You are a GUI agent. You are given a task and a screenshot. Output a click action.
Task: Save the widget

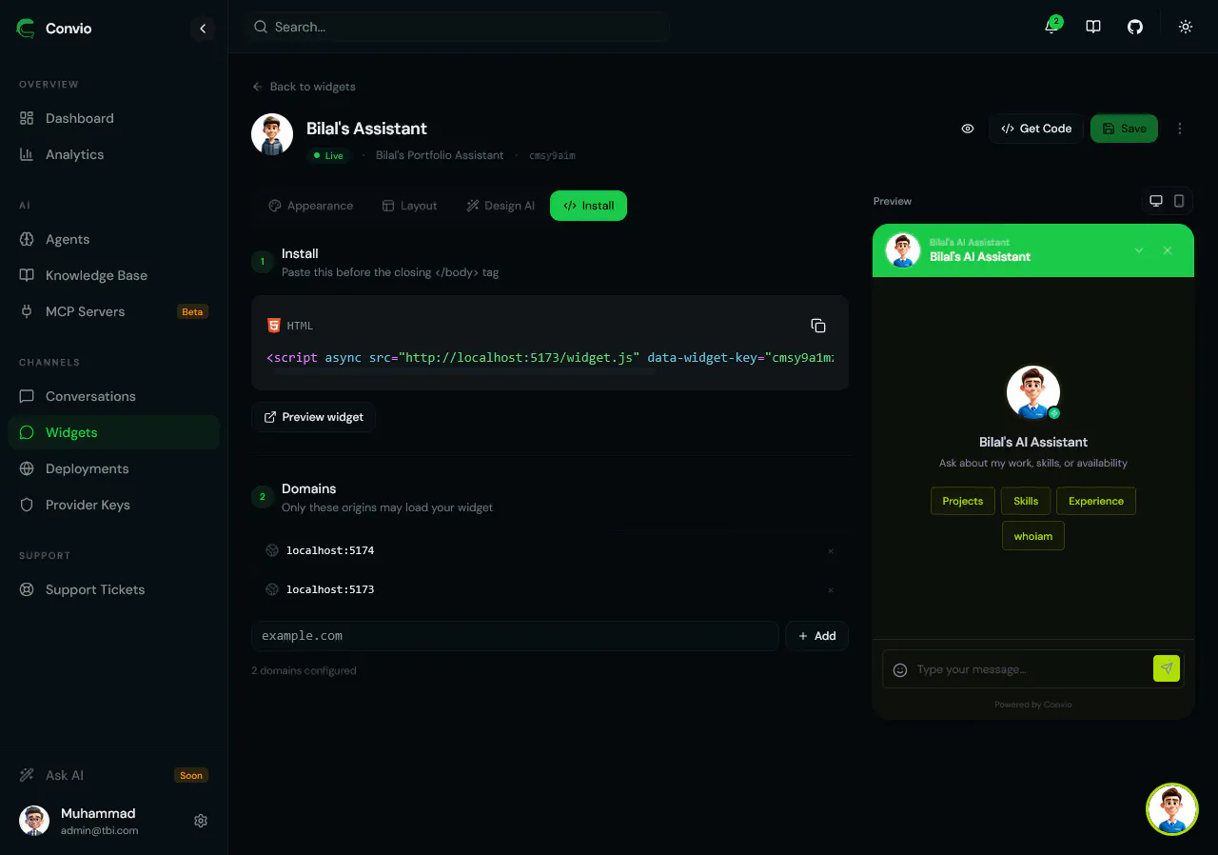(1124, 129)
